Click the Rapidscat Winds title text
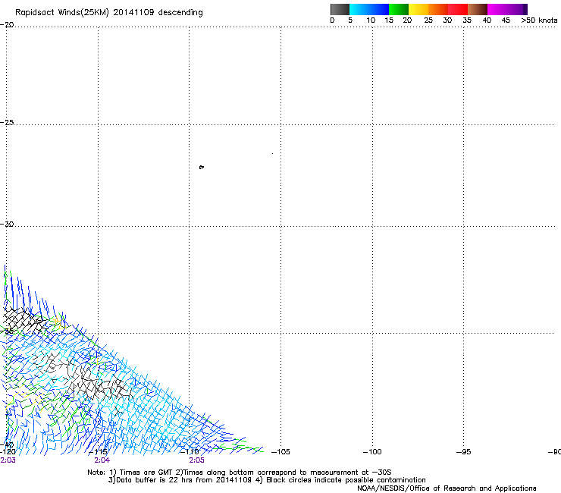 pos(108,13)
